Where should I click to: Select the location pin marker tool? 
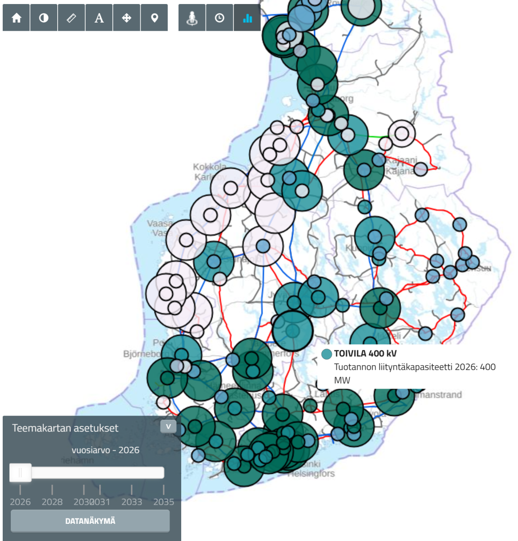154,18
